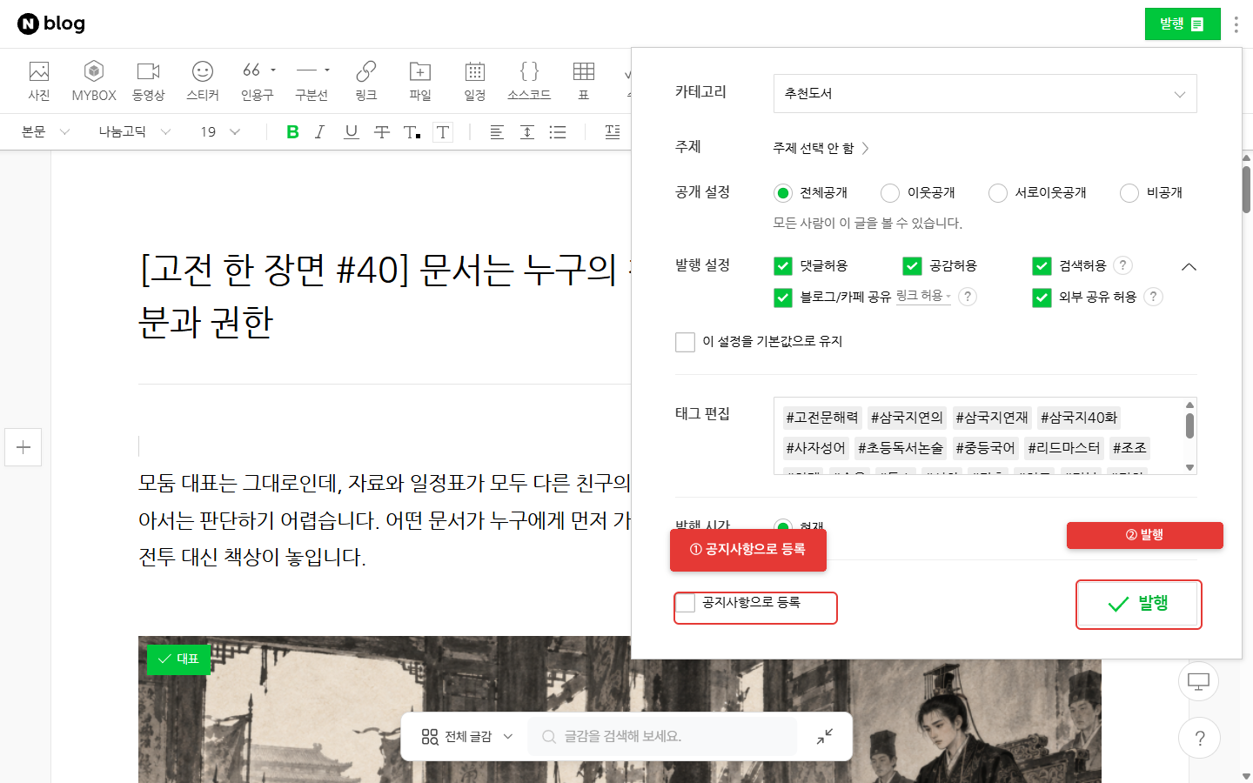Toggle italic text formatting
The height and width of the screenshot is (783, 1253).
click(320, 132)
